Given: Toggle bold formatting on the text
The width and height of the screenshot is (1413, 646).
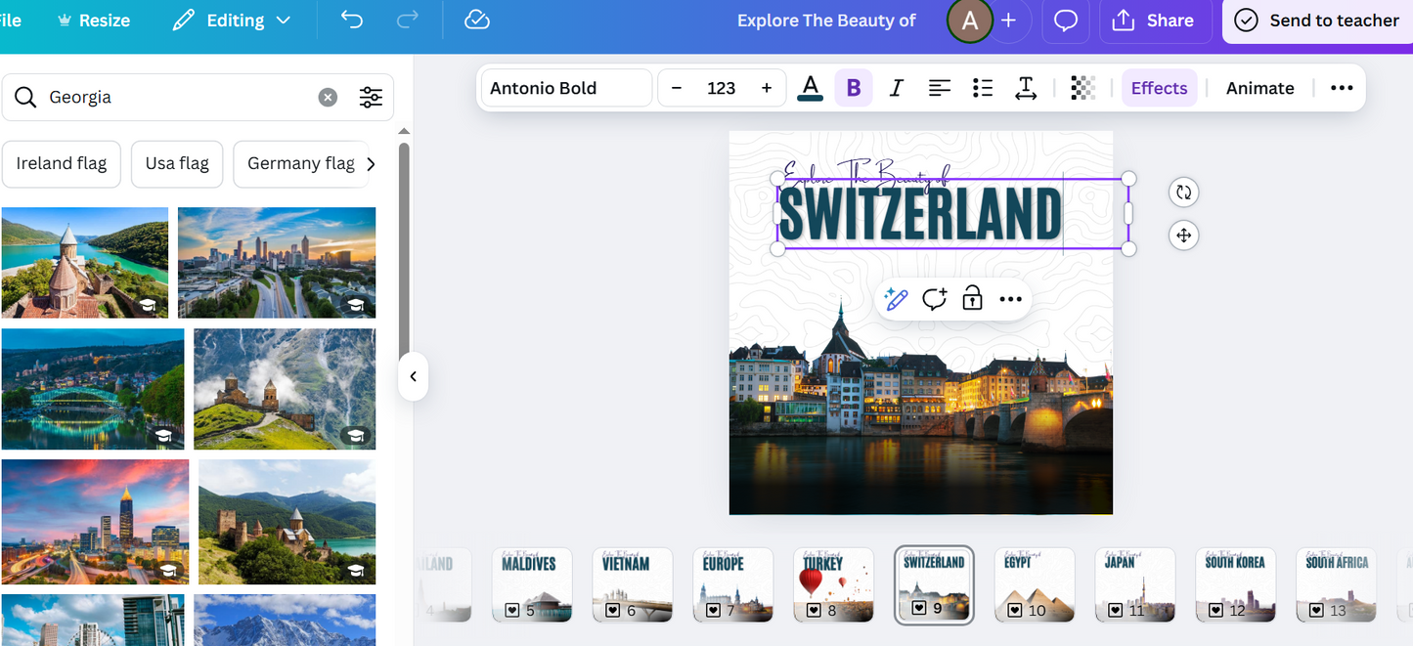Looking at the screenshot, I should pyautogui.click(x=853, y=87).
